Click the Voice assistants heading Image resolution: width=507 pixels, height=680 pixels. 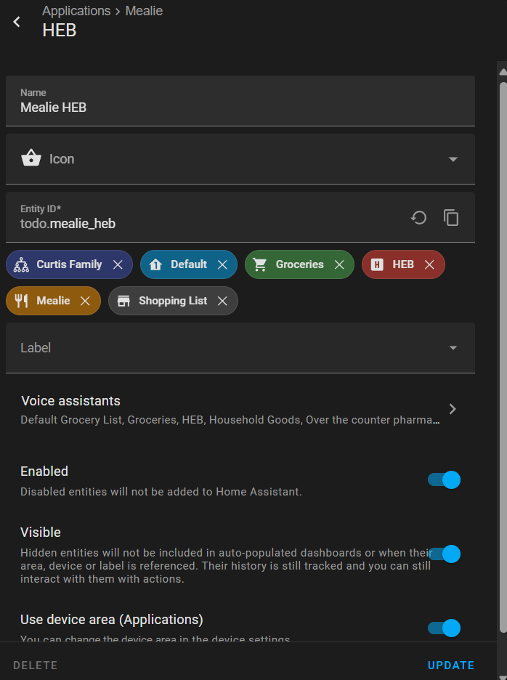pos(70,401)
